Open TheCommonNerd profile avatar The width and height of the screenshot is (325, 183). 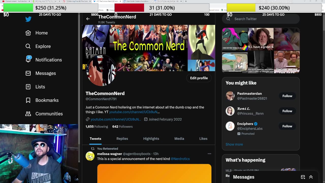[x=101, y=71]
